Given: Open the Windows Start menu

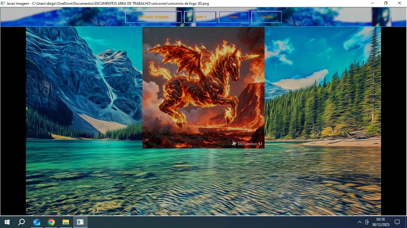Looking at the screenshot, I should [7, 222].
